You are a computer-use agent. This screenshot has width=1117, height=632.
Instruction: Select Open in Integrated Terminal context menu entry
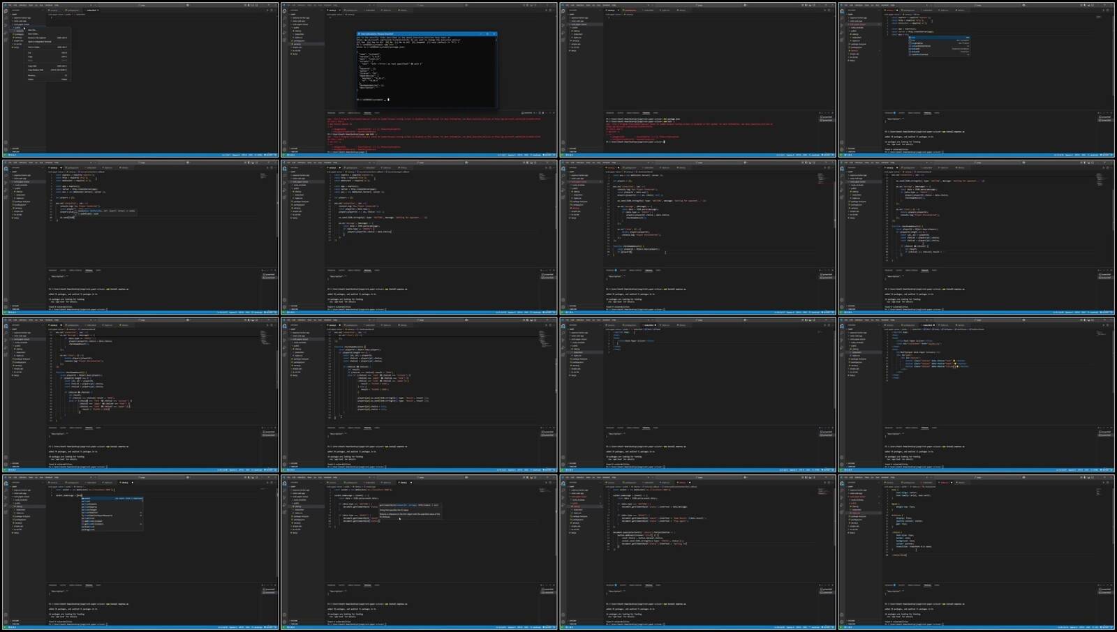coord(47,42)
